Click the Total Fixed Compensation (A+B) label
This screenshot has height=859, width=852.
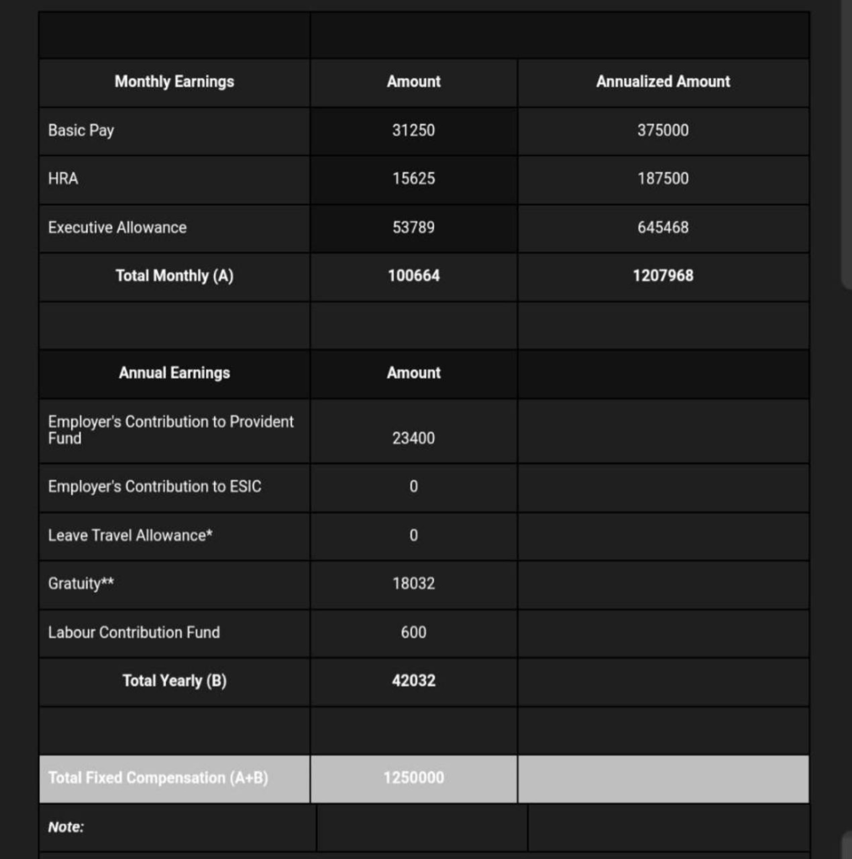158,778
